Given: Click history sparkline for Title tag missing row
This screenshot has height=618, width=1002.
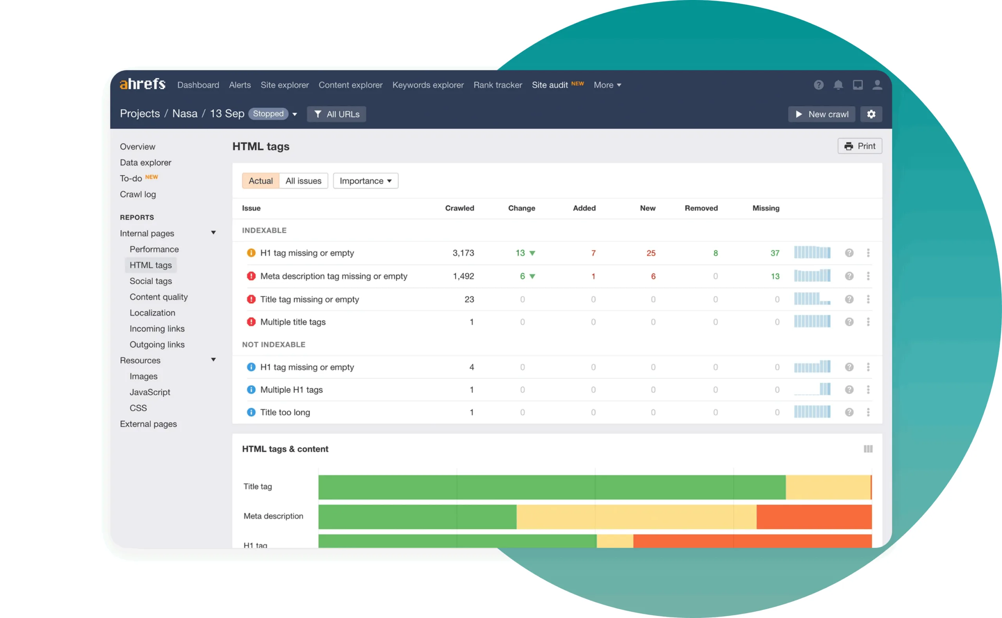Looking at the screenshot, I should 812,299.
